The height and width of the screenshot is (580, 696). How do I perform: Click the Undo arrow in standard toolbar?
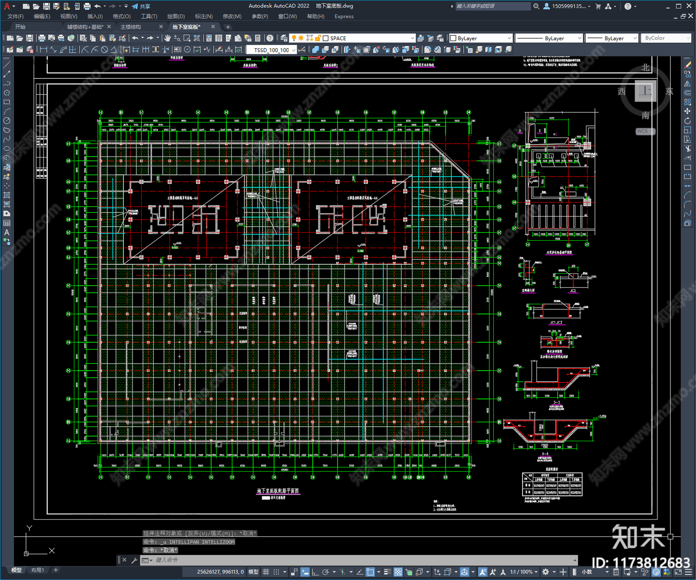pos(135,38)
